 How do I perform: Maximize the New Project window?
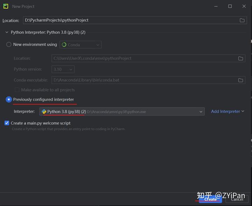click(x=230, y=6)
